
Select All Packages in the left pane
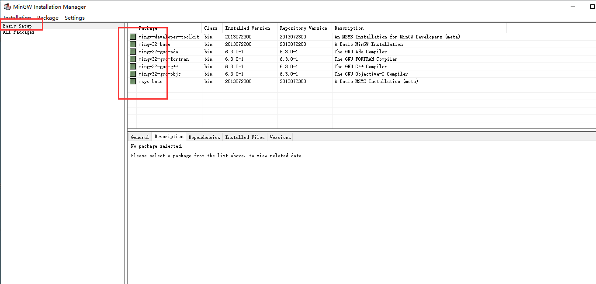19,32
